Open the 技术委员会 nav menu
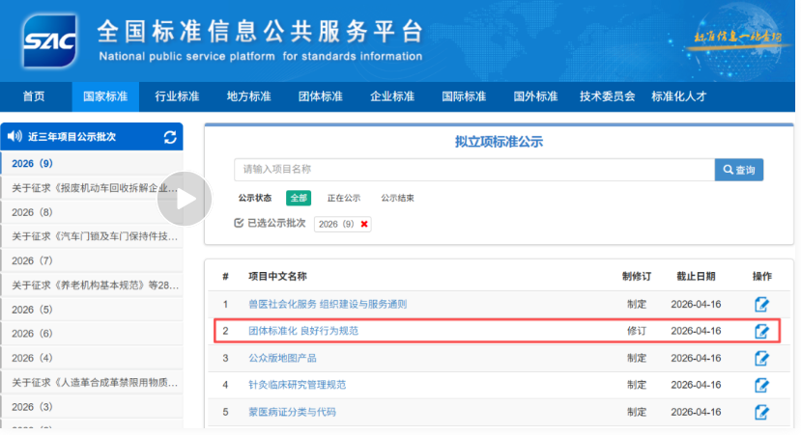The image size is (801, 435). 607,96
